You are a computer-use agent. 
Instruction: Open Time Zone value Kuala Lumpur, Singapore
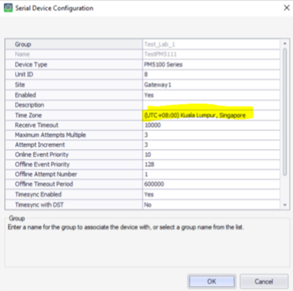[x=211, y=115]
